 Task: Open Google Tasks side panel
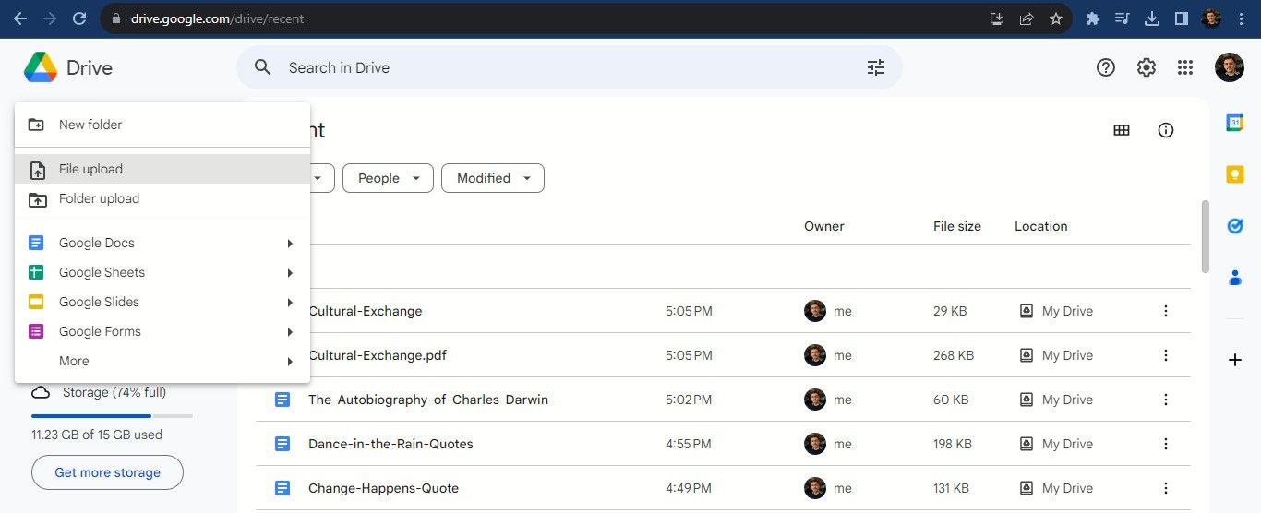point(1234,226)
